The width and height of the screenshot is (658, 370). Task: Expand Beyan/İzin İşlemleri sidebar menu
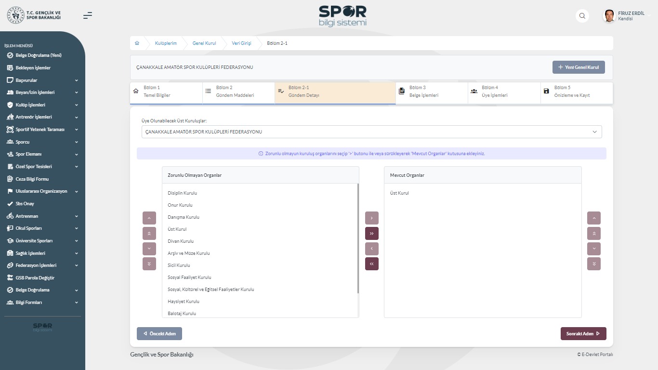point(42,92)
